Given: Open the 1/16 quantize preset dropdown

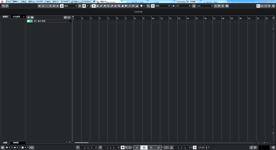Looking at the screenshot, I should [204, 6].
